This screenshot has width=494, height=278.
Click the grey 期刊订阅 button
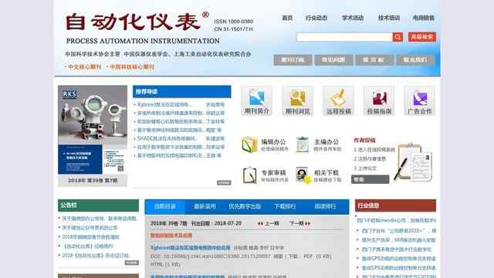pos(293,60)
